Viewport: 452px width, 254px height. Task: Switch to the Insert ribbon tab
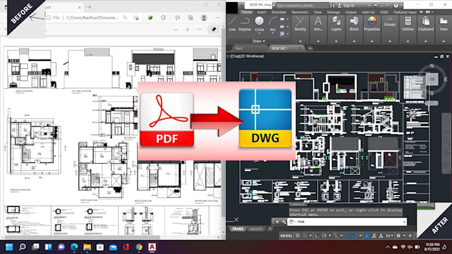(262, 12)
